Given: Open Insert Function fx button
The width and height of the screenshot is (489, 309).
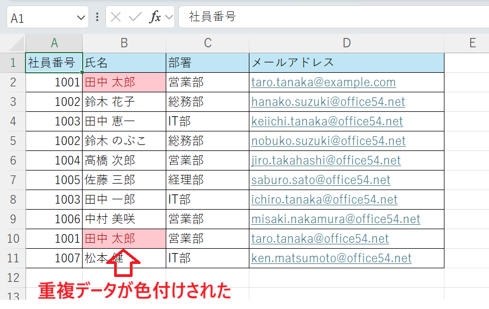Looking at the screenshot, I should (x=155, y=17).
